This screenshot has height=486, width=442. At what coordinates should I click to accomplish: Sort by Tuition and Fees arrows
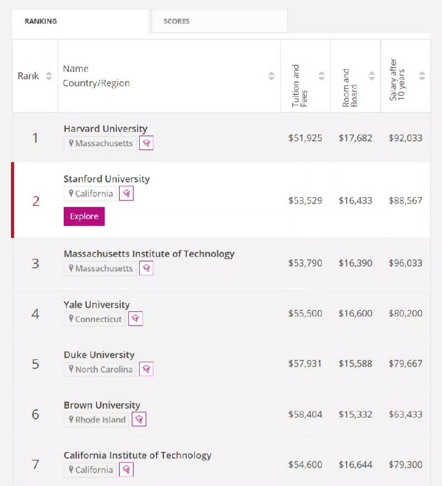pos(322,76)
